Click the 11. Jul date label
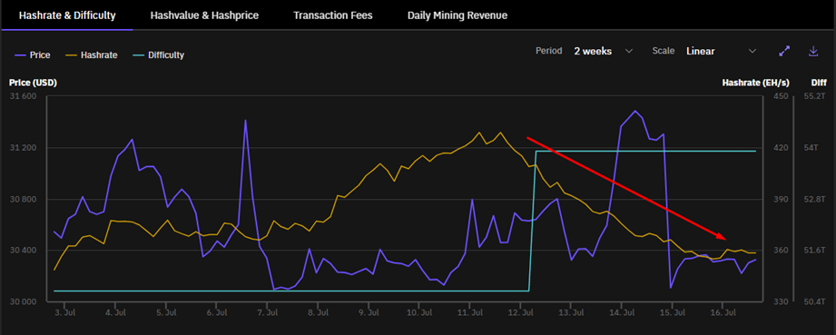Screen dimensions: 836x335 click(469, 312)
